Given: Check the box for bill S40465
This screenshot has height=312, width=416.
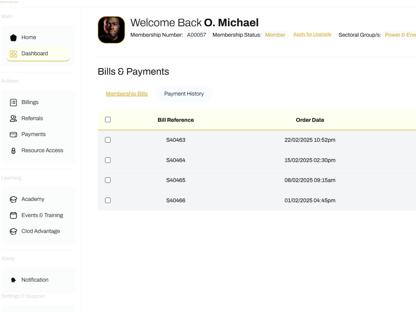Looking at the screenshot, I should pos(108,180).
